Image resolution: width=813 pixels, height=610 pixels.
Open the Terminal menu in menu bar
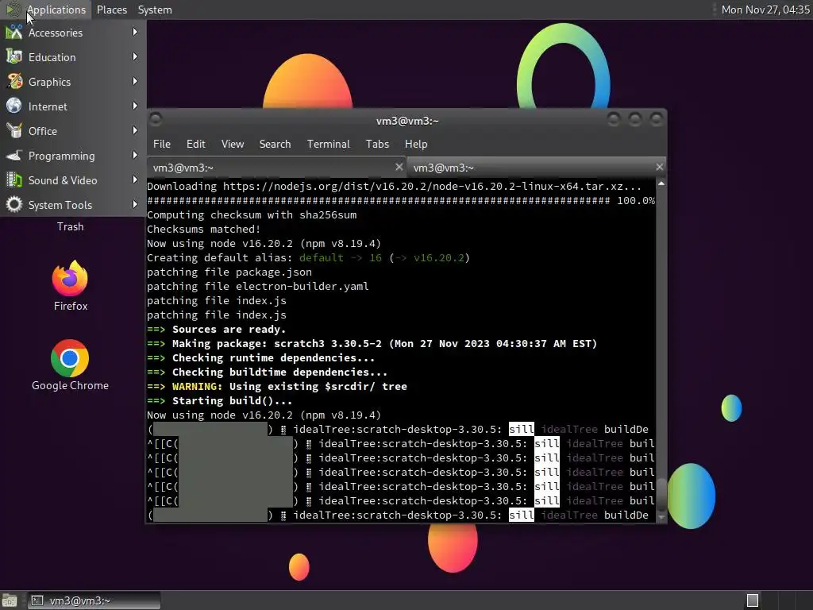coord(328,145)
